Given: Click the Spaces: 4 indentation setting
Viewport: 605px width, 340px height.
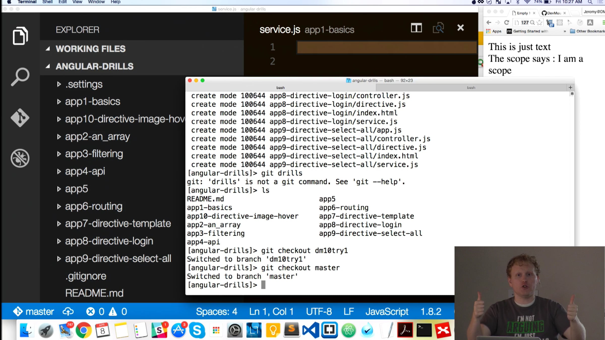Looking at the screenshot, I should (217, 312).
